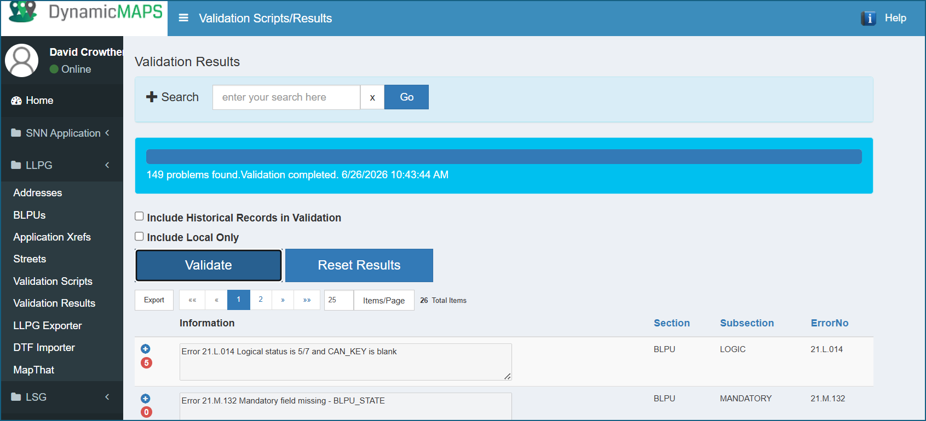Sort by the ErrorNo column header
The image size is (926, 421).
click(830, 323)
